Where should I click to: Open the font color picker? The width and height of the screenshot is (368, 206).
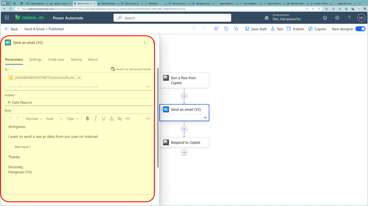point(112,118)
